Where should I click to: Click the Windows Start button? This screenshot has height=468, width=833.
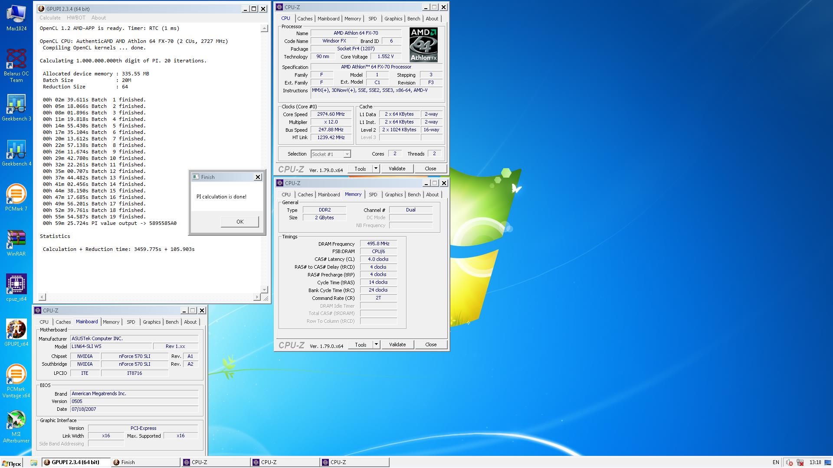[x=11, y=462]
